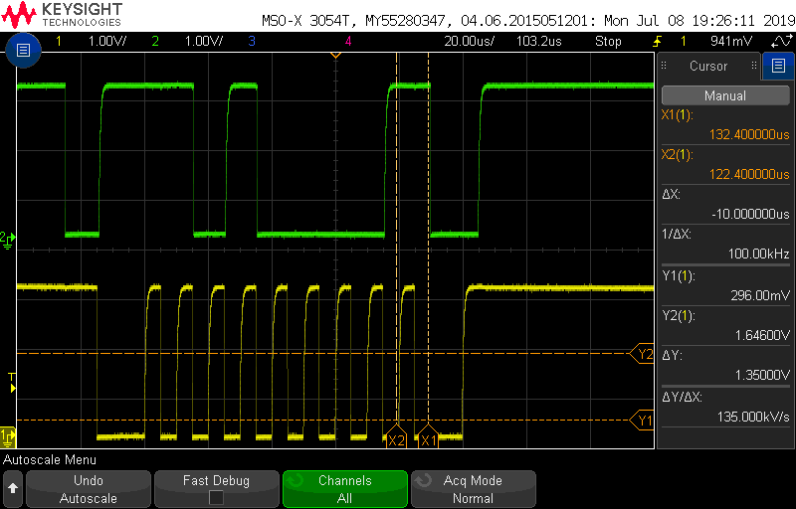The width and height of the screenshot is (796, 509).
Task: Click the ΔX value -10.000000us
Action: click(x=750, y=214)
